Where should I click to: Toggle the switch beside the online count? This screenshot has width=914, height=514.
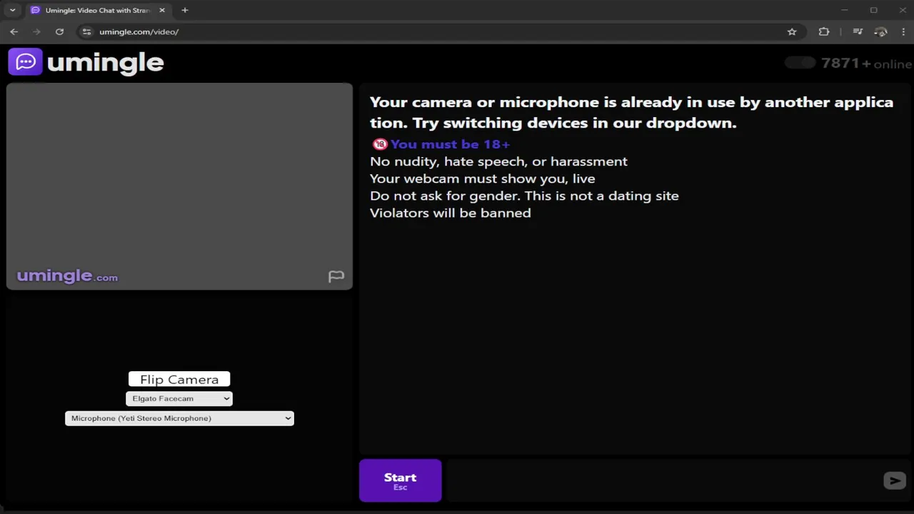coord(800,63)
